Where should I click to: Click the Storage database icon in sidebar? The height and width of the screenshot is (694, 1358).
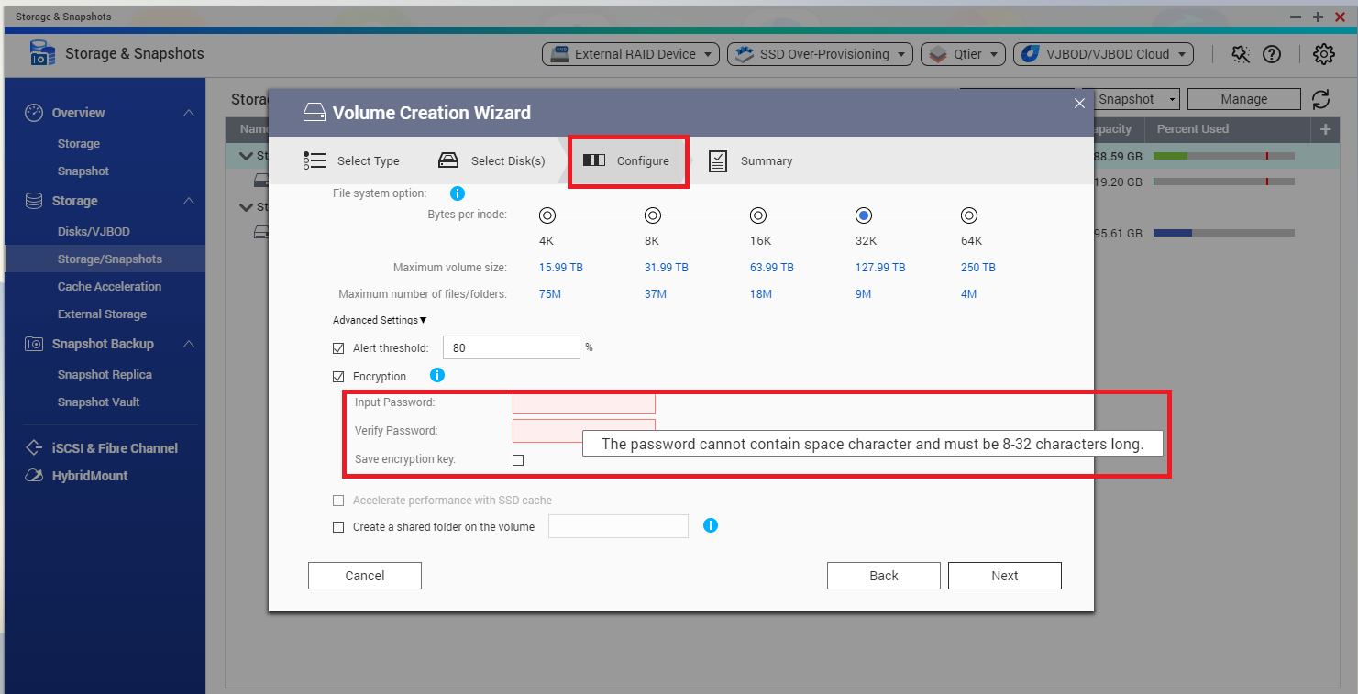[34, 201]
